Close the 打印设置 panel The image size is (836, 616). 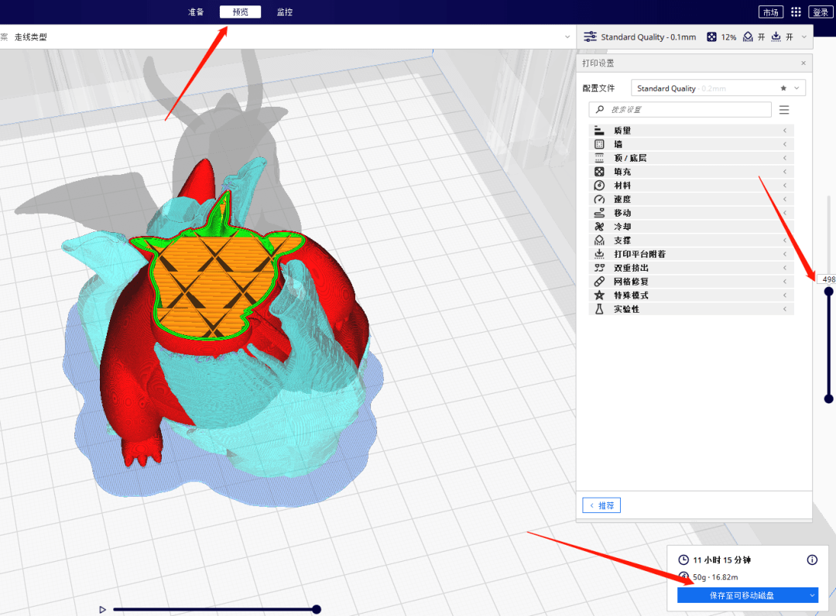803,63
